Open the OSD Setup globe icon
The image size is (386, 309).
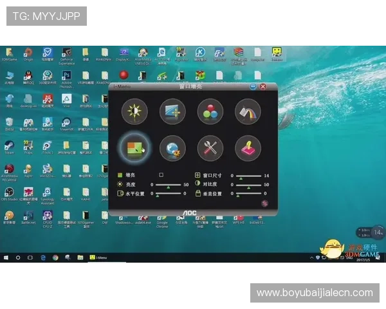pos(172,148)
